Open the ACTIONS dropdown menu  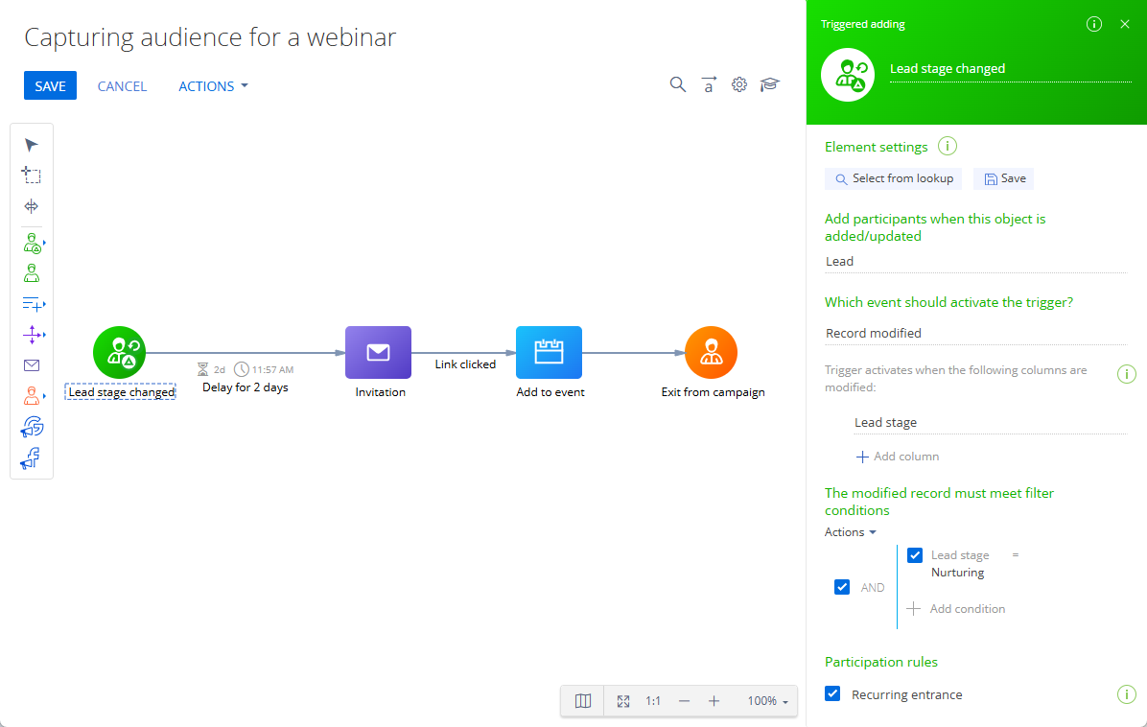click(213, 86)
